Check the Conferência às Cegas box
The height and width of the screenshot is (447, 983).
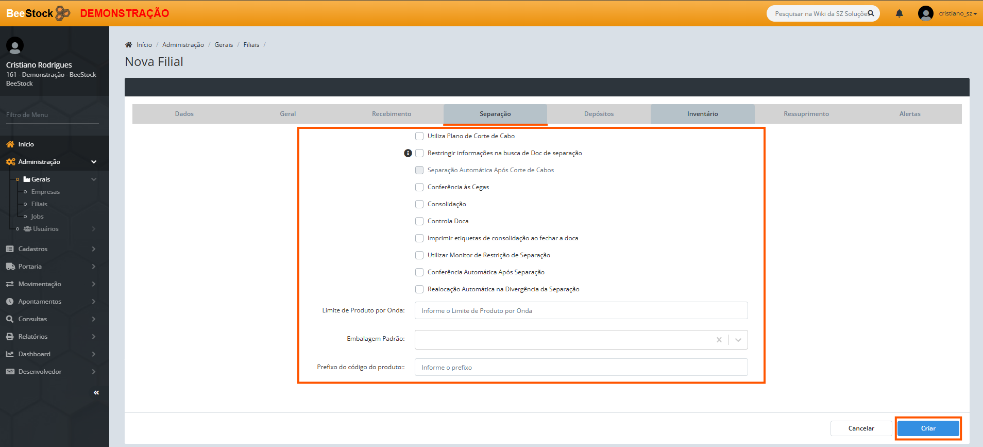point(419,187)
